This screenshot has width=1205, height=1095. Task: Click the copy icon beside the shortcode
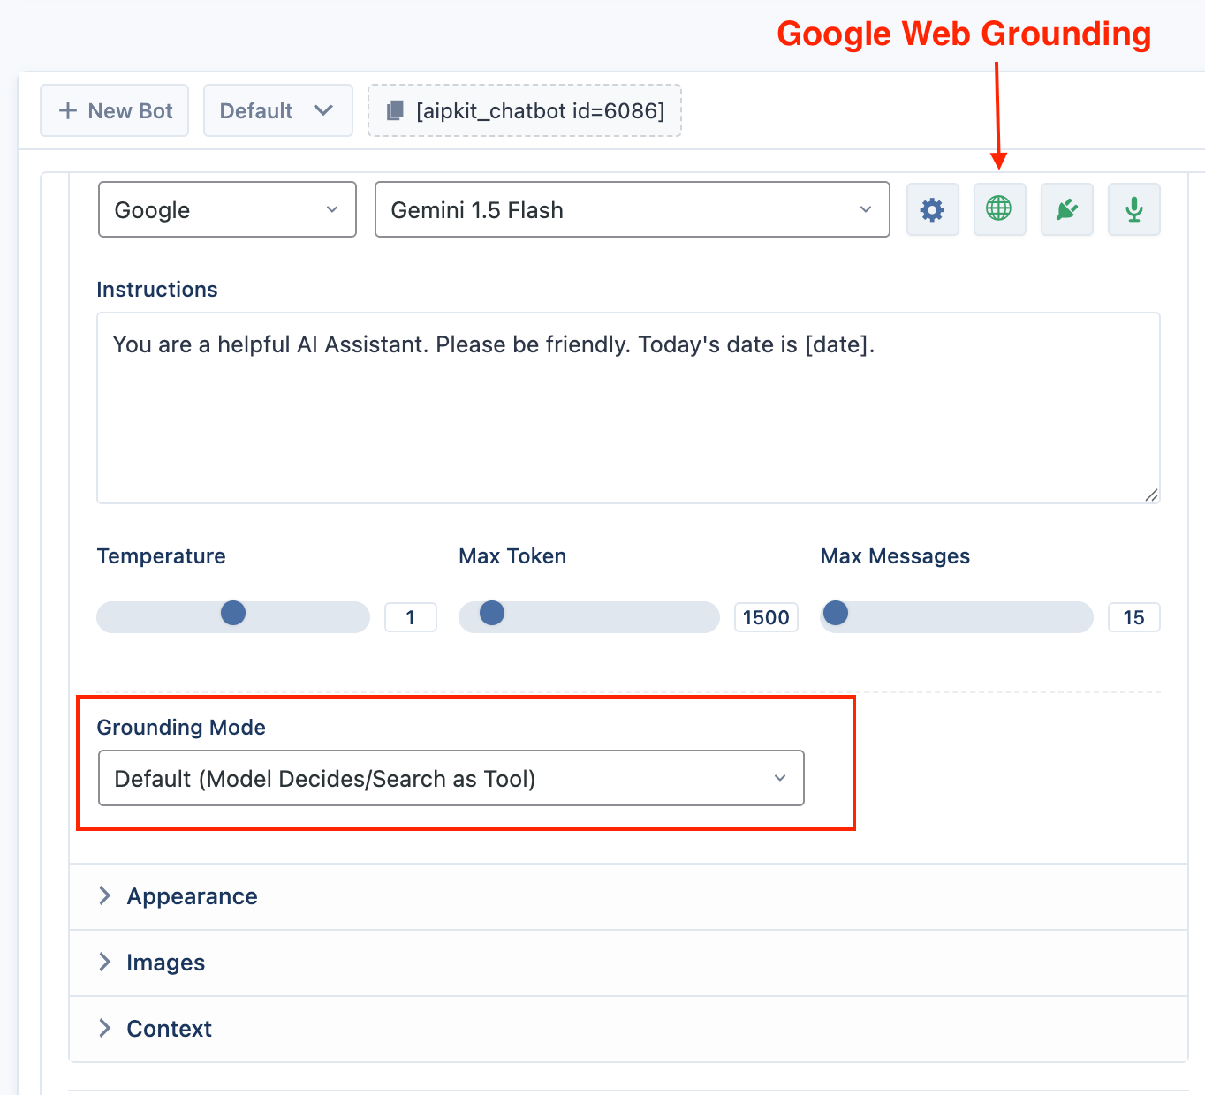click(x=395, y=111)
